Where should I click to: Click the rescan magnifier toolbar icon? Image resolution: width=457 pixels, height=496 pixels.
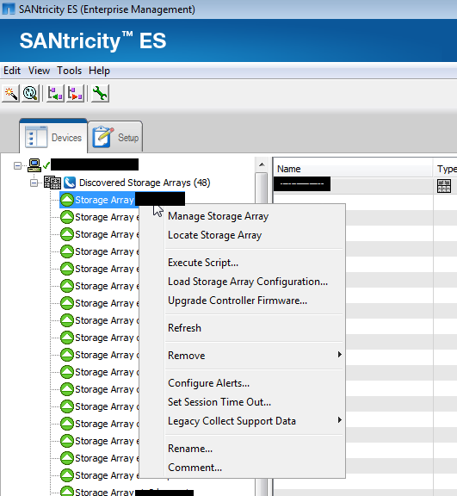click(30, 93)
